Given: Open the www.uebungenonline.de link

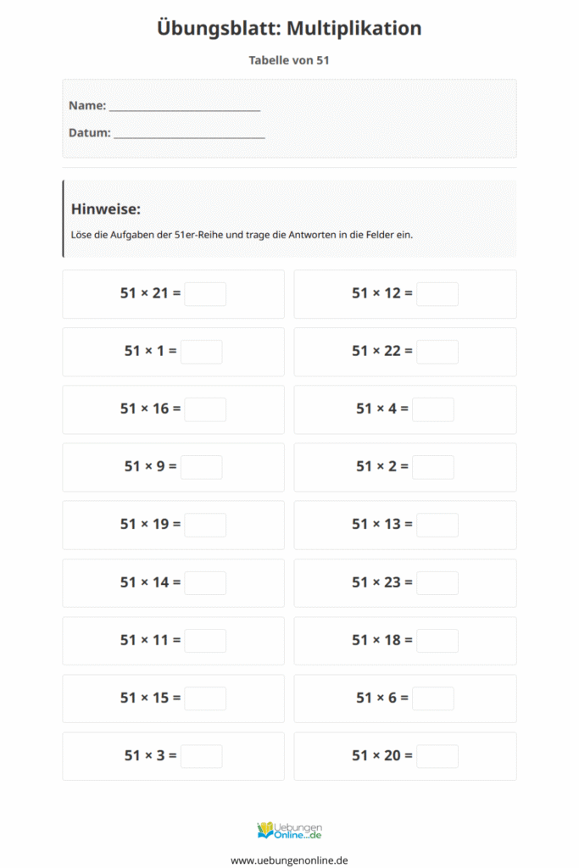Looking at the screenshot, I should (289, 860).
